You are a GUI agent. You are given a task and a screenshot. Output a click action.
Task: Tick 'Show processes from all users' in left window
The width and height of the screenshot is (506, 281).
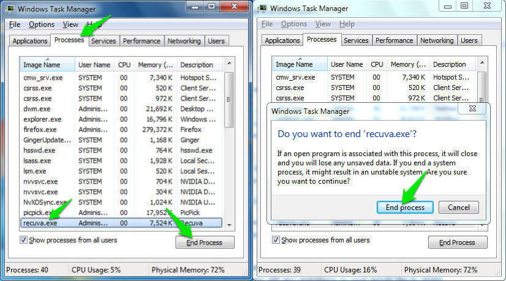(x=23, y=240)
